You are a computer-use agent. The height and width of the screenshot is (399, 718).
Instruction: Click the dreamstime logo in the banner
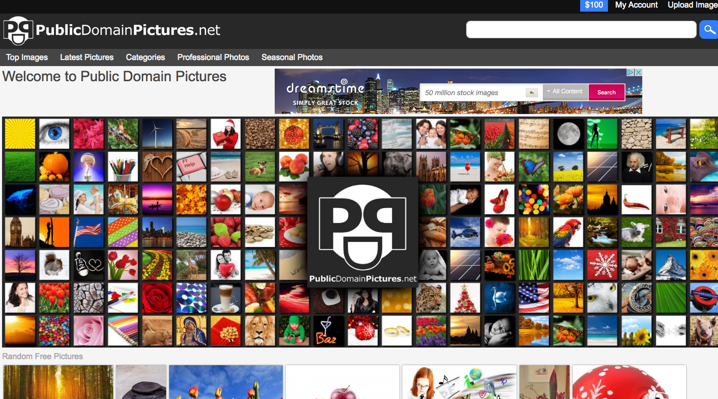[325, 89]
